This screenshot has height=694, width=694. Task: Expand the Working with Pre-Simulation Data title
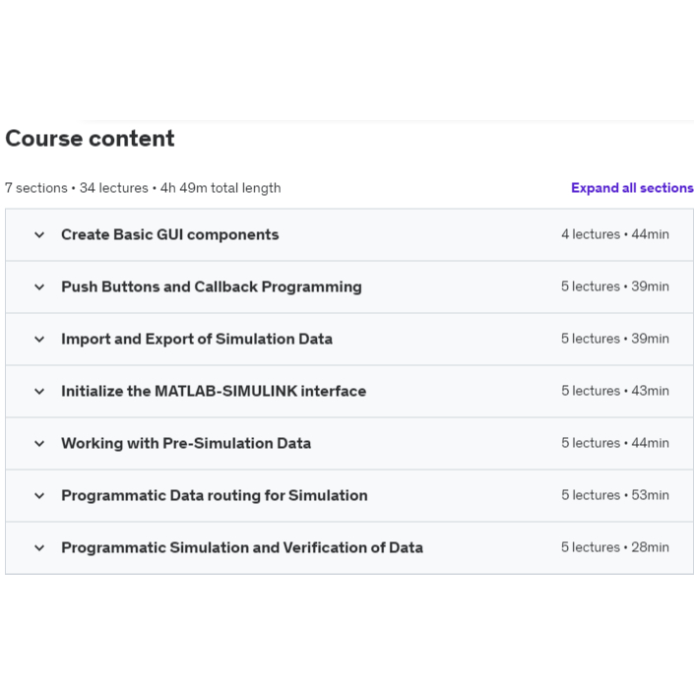point(185,444)
